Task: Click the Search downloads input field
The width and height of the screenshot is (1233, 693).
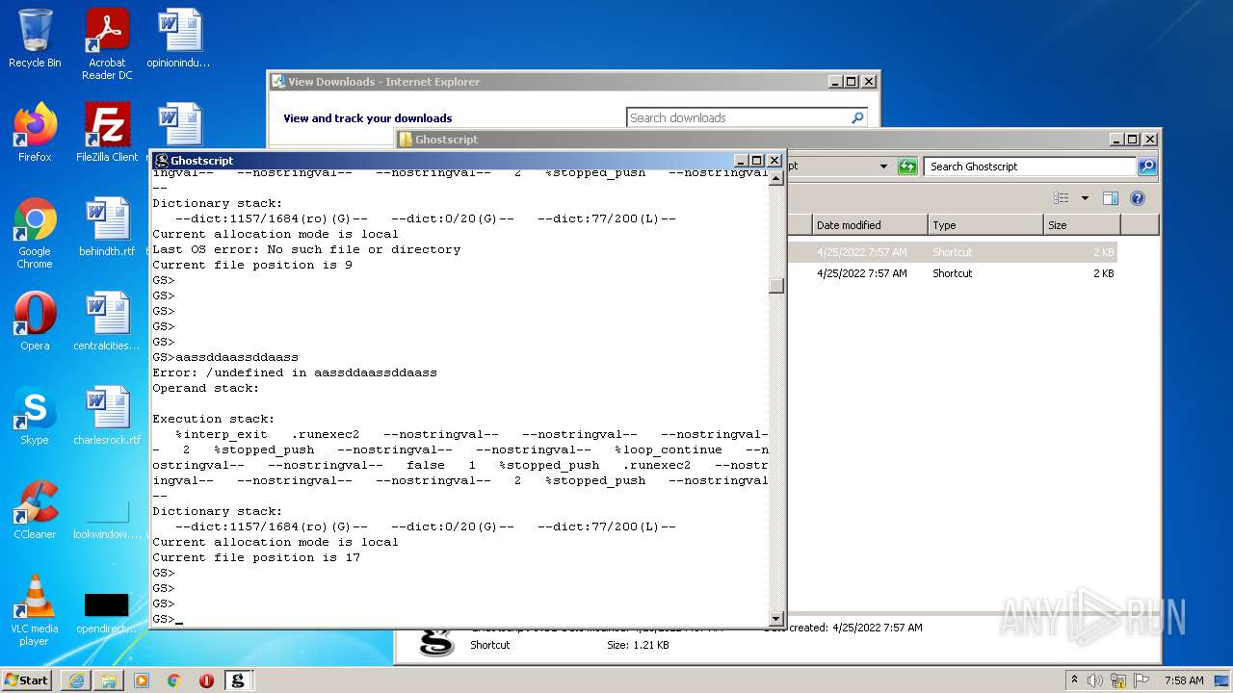Action: tap(738, 117)
